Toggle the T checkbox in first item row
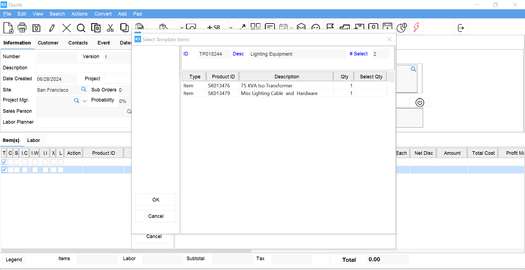Viewport: 525px width, 270px height. click(x=4, y=162)
